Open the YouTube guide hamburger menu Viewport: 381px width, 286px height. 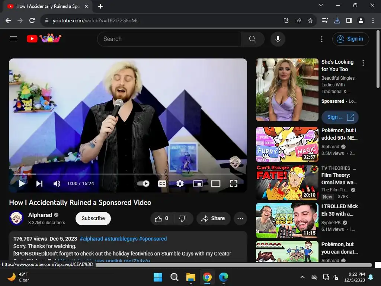(13, 39)
